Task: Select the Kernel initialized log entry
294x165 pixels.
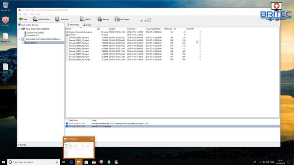Action: click(173, 126)
